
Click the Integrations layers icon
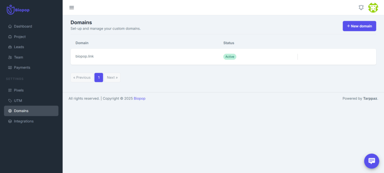pos(10,121)
